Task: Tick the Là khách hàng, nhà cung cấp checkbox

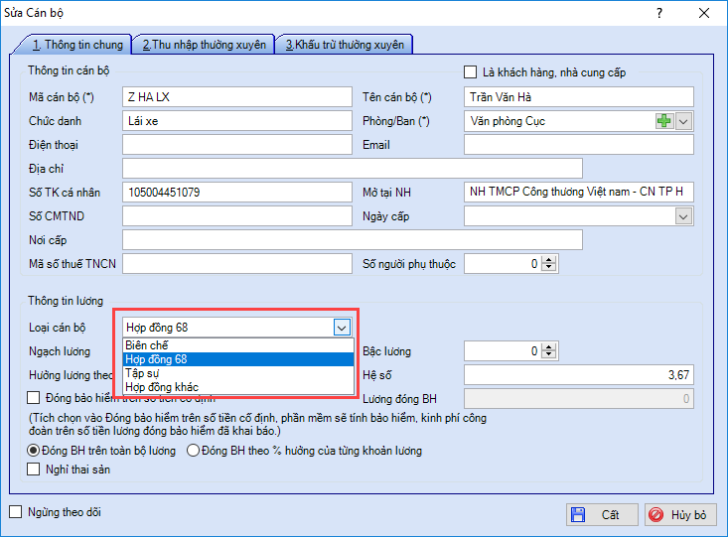Action: click(471, 72)
